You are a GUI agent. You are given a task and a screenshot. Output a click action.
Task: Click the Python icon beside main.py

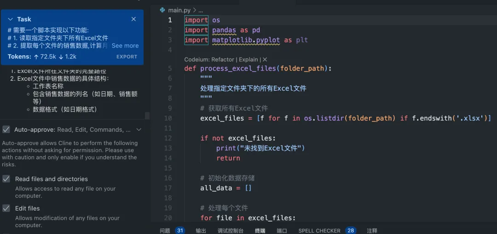(x=162, y=10)
